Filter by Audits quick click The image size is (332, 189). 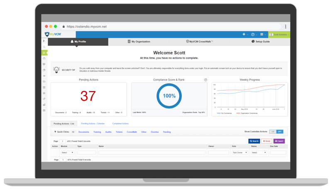tap(108, 132)
